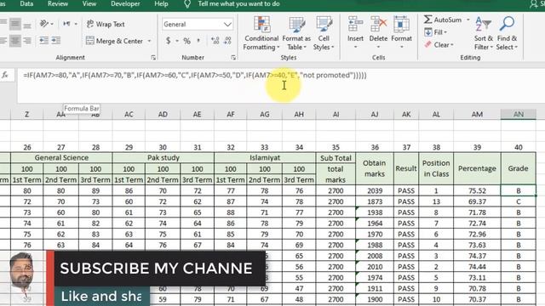
Task: Select column AM header
Action: pos(477,114)
